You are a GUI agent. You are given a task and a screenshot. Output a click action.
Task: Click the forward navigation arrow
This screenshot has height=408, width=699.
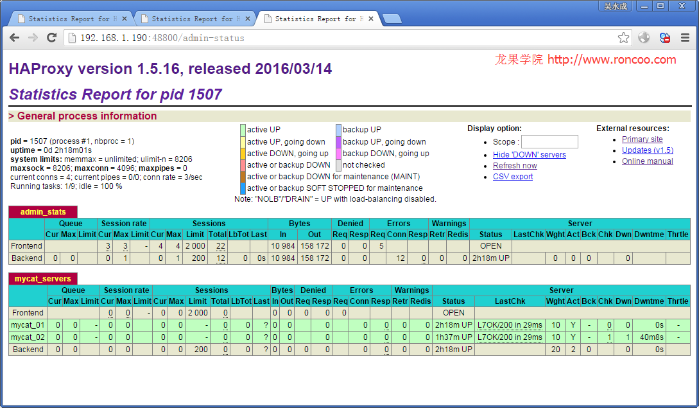[33, 38]
